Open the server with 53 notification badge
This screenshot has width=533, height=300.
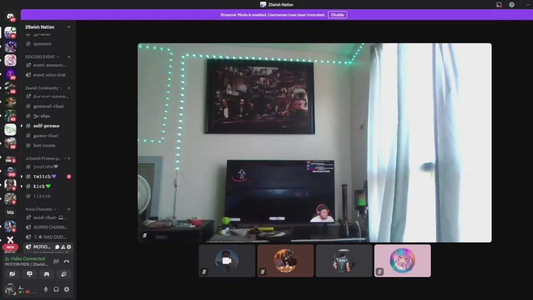[10, 88]
